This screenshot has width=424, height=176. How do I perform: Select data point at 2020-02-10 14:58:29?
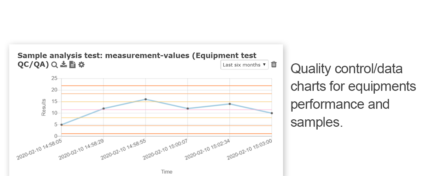pyautogui.click(x=104, y=108)
